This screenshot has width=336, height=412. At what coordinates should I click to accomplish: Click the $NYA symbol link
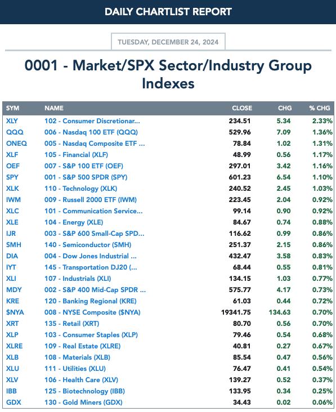click(15, 312)
